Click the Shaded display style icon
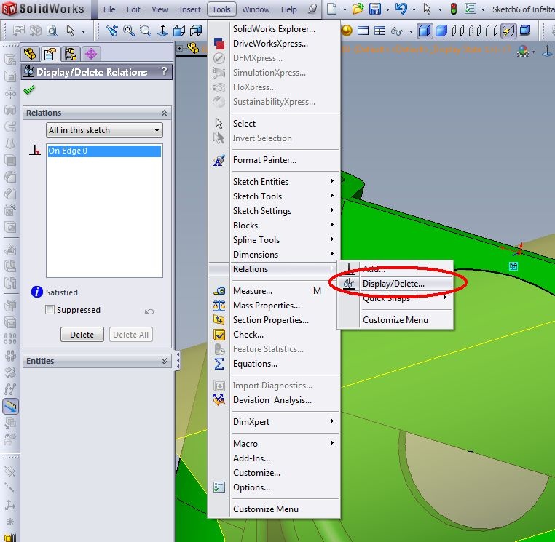Screen dimensions: 555x542 click(x=441, y=31)
